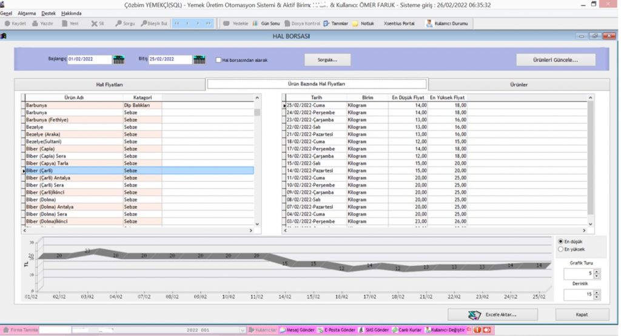Increase the Grafik Turu spinner value
The height and width of the screenshot is (336, 621).
[597, 271]
